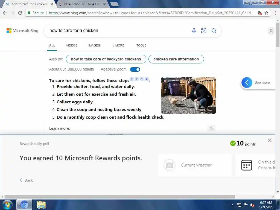This screenshot has width=280, height=210.
Task: Click the Action Center flag tray icon
Action: [246, 205]
